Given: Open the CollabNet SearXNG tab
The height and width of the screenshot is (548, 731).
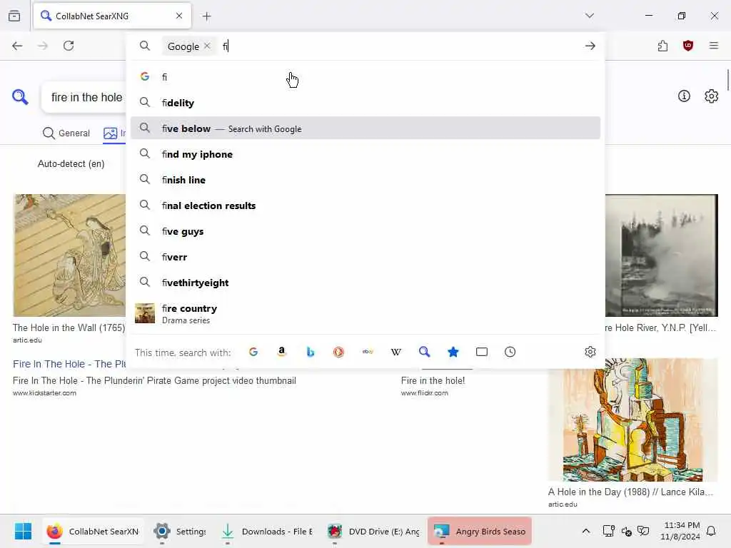Looking at the screenshot, I should point(112,16).
